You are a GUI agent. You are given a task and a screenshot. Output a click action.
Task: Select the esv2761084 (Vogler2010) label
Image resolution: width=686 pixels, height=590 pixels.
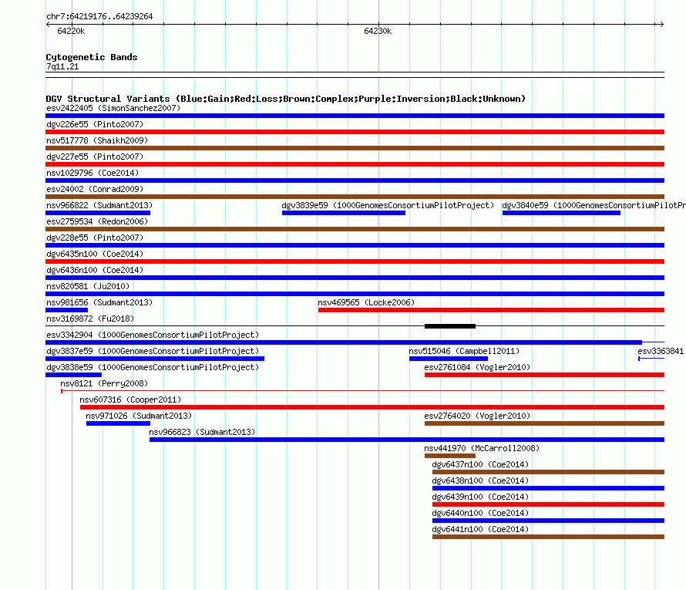tap(477, 367)
